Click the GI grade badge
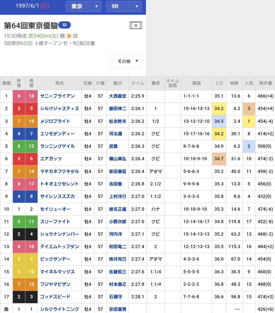 click(64, 25)
